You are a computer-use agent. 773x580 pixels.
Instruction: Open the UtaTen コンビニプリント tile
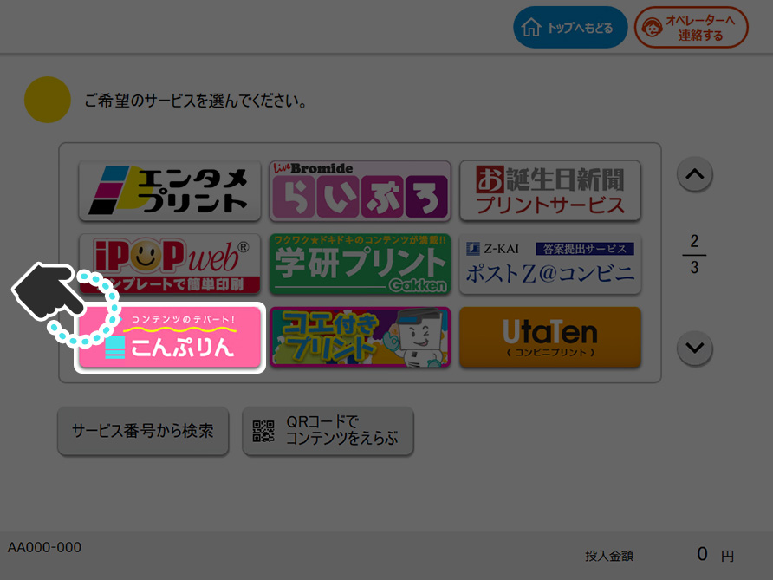(x=550, y=337)
